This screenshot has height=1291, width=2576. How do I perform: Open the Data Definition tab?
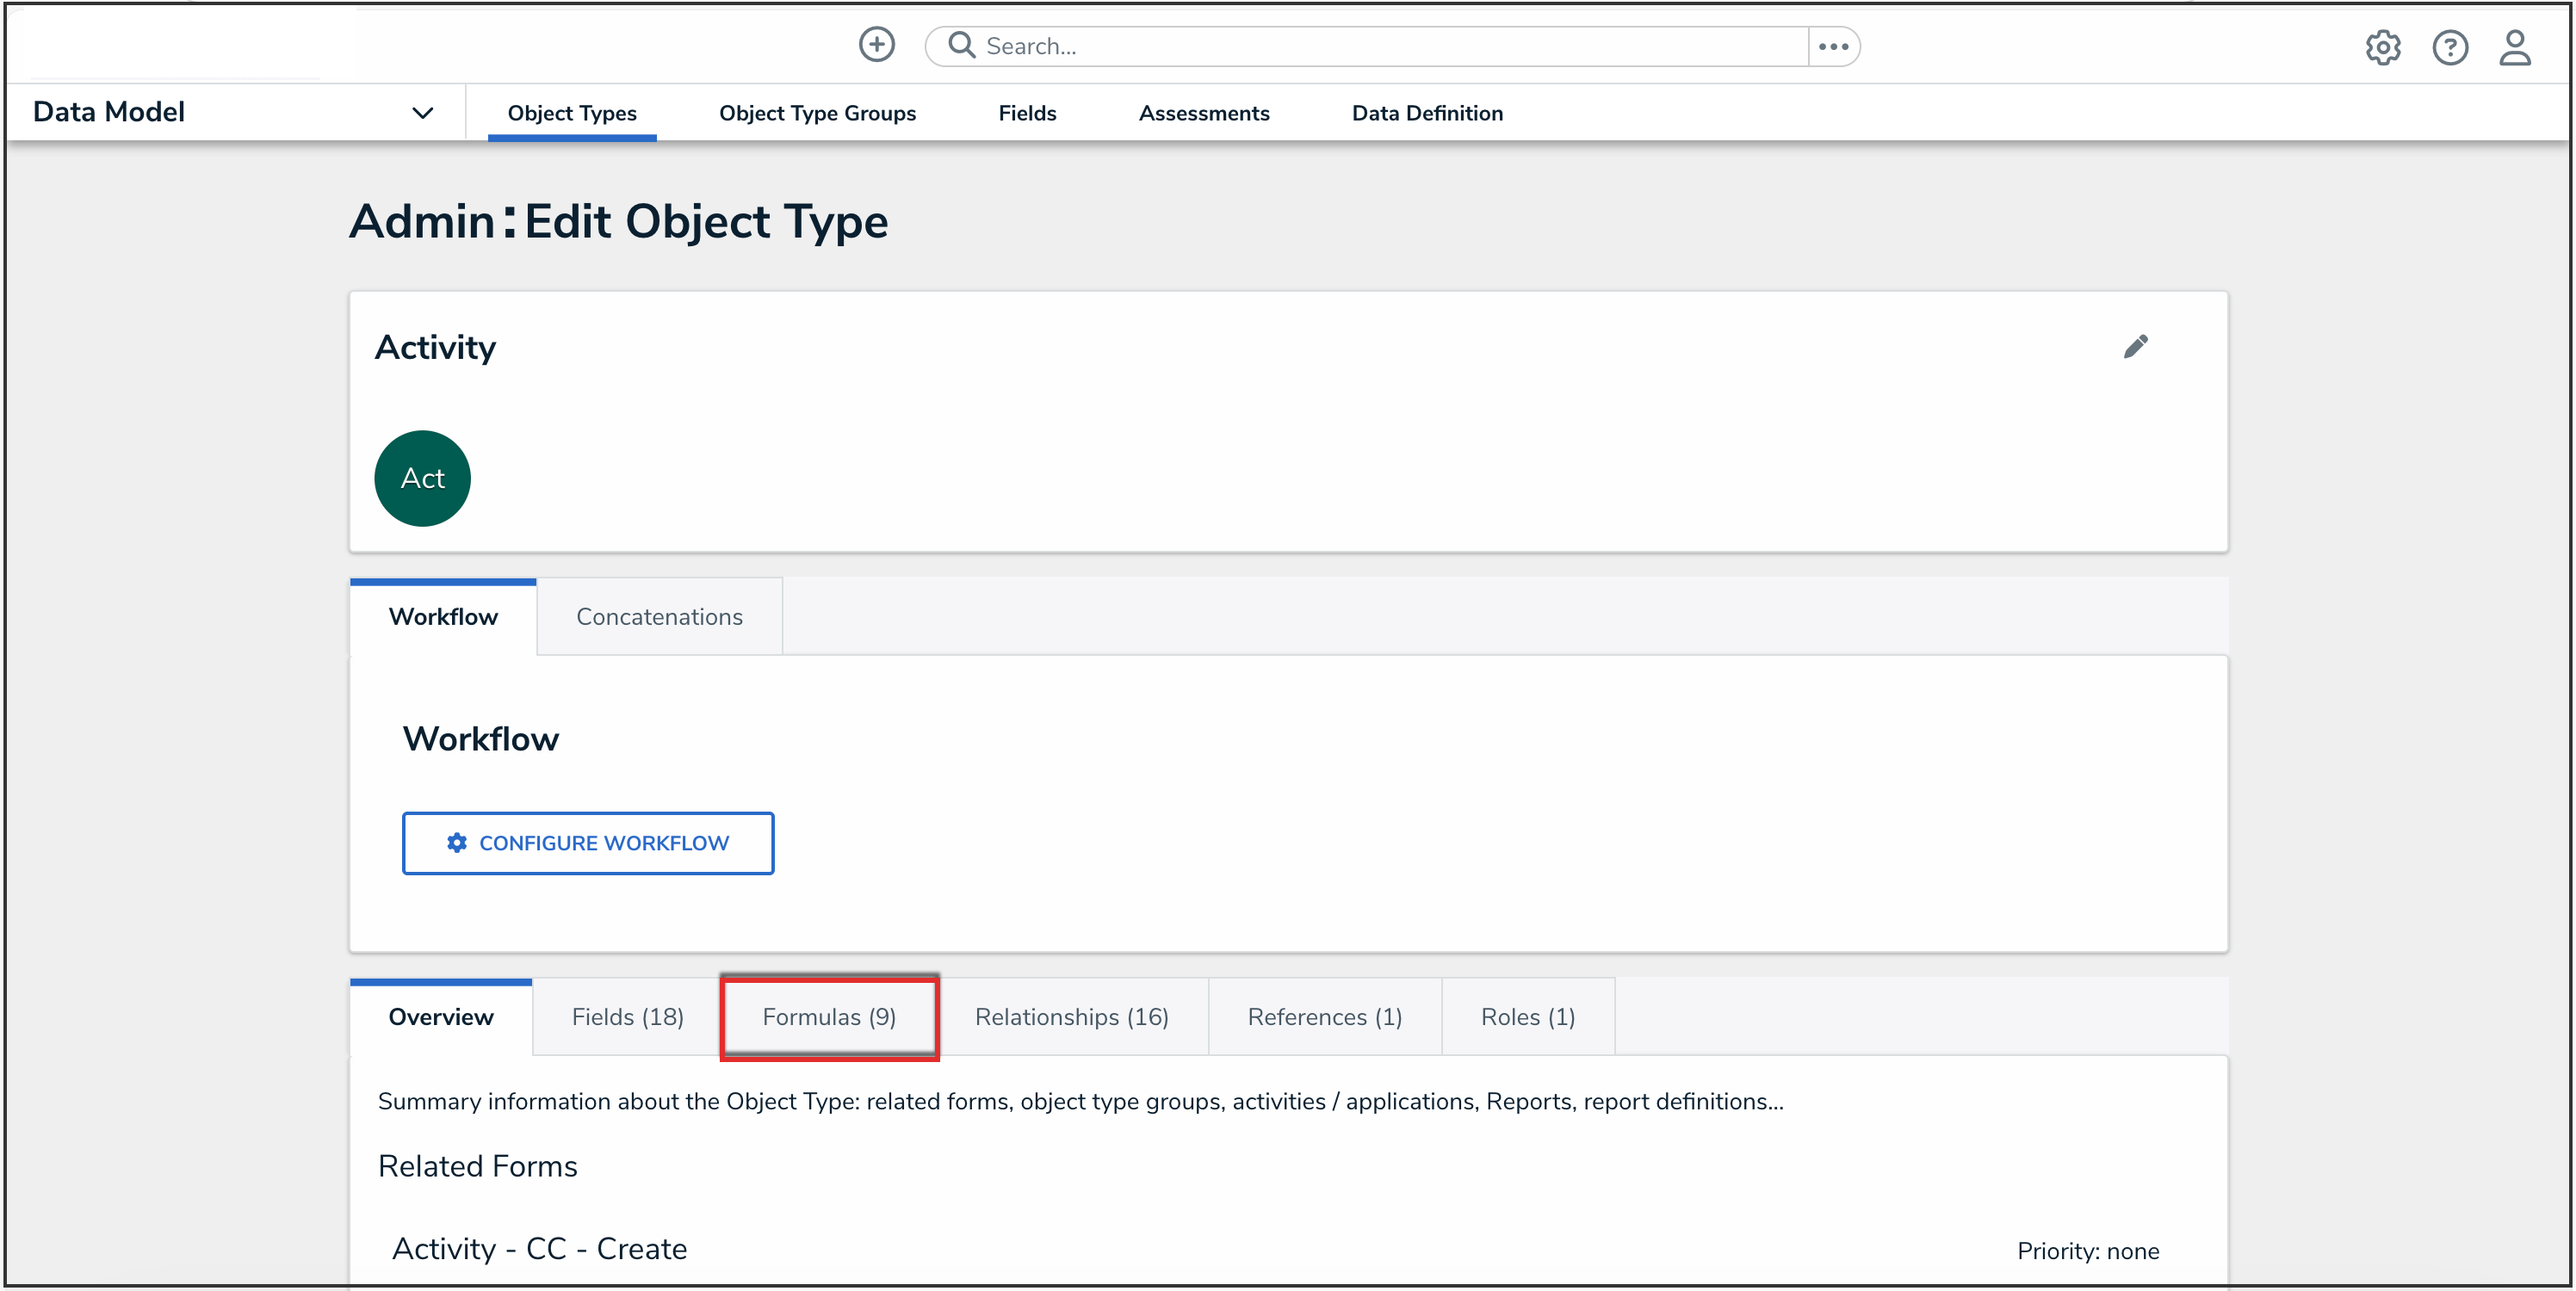pyautogui.click(x=1427, y=113)
